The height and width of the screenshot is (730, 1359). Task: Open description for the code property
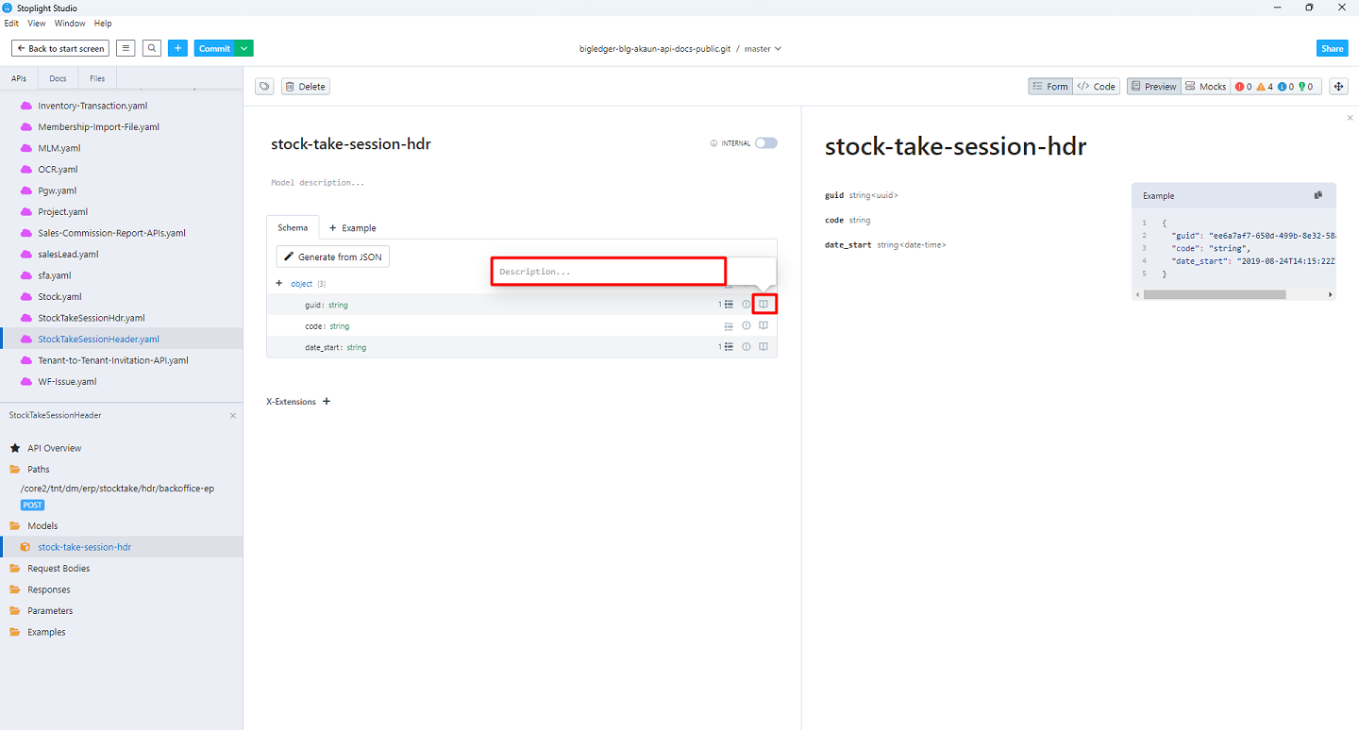(763, 326)
